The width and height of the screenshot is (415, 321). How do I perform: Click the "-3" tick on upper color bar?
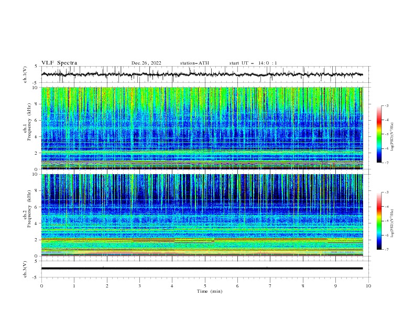(387, 105)
